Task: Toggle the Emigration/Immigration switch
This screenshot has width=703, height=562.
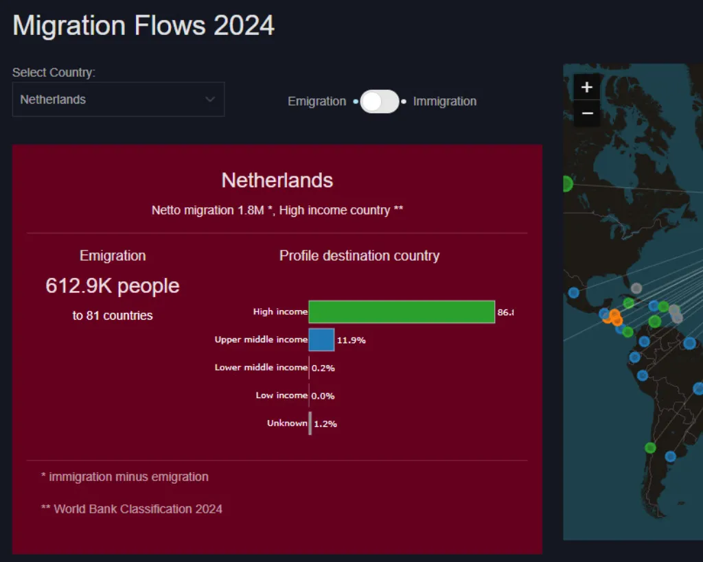Action: click(x=380, y=102)
